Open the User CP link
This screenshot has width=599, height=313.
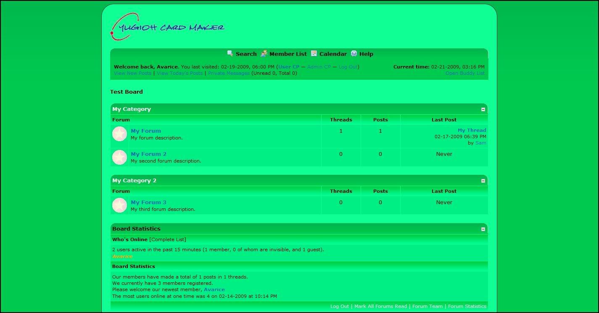[289, 67]
